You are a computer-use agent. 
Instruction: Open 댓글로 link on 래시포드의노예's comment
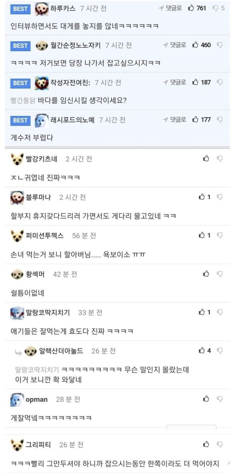click(x=174, y=119)
